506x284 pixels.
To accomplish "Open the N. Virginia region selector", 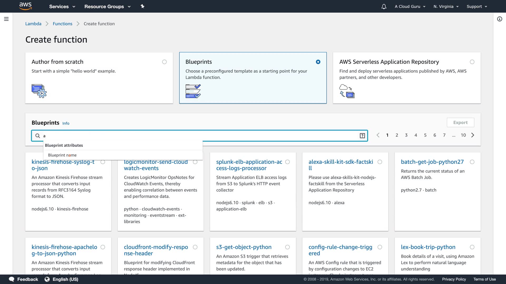I will [446, 7].
